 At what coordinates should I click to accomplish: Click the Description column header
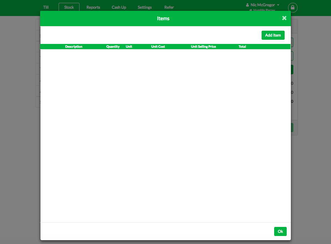point(74,47)
